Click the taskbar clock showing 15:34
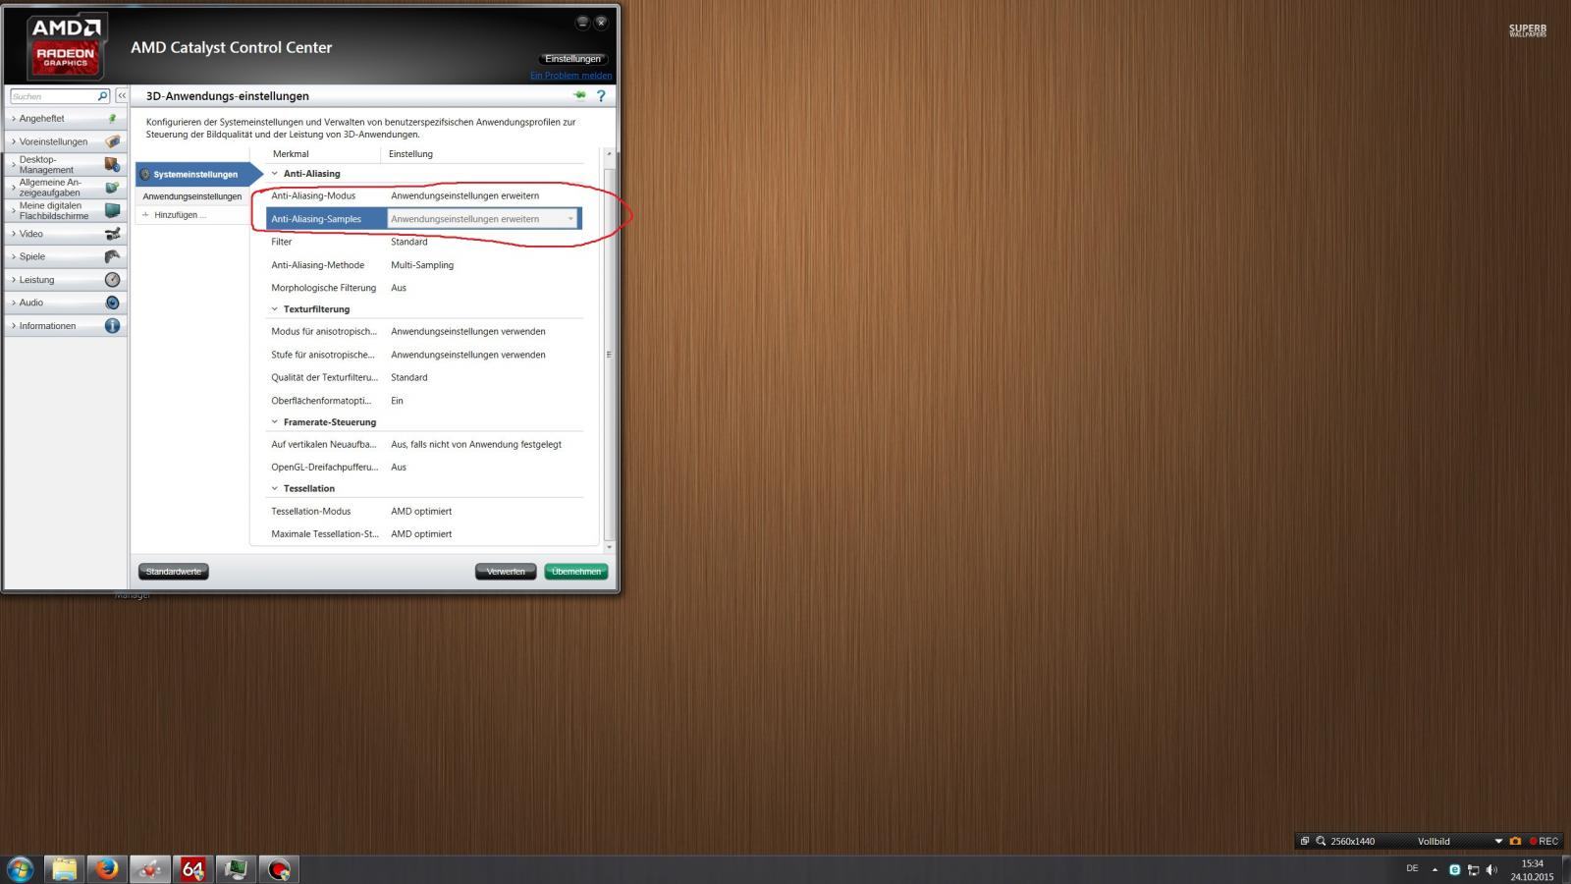Screen dimensions: 1571x884 pyautogui.click(x=1532, y=870)
